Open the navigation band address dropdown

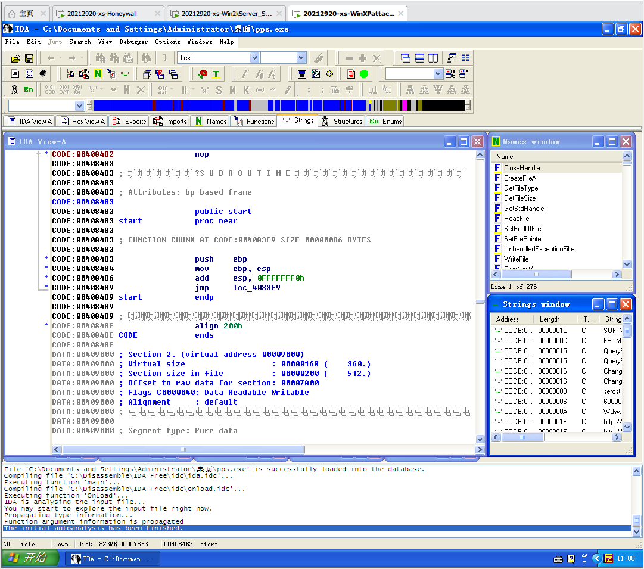click(80, 105)
